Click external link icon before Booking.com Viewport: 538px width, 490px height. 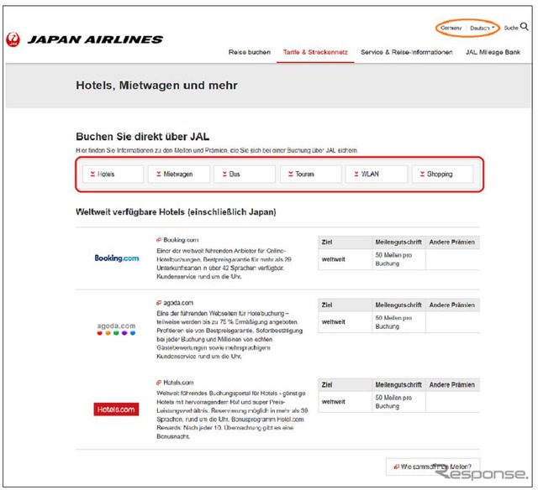[x=159, y=240]
